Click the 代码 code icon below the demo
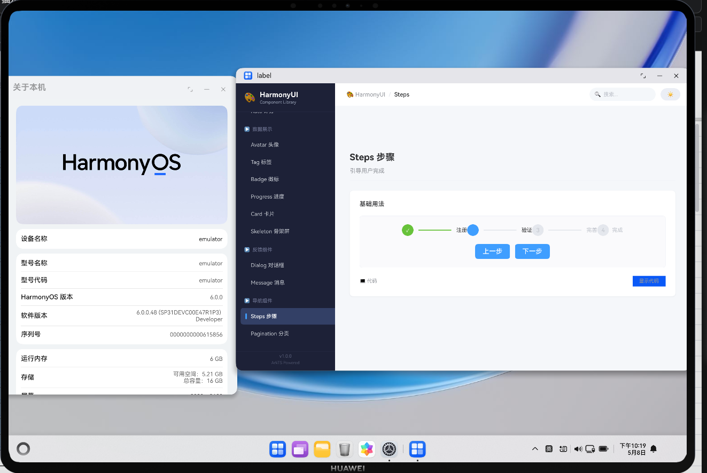This screenshot has width=707, height=473. point(363,281)
